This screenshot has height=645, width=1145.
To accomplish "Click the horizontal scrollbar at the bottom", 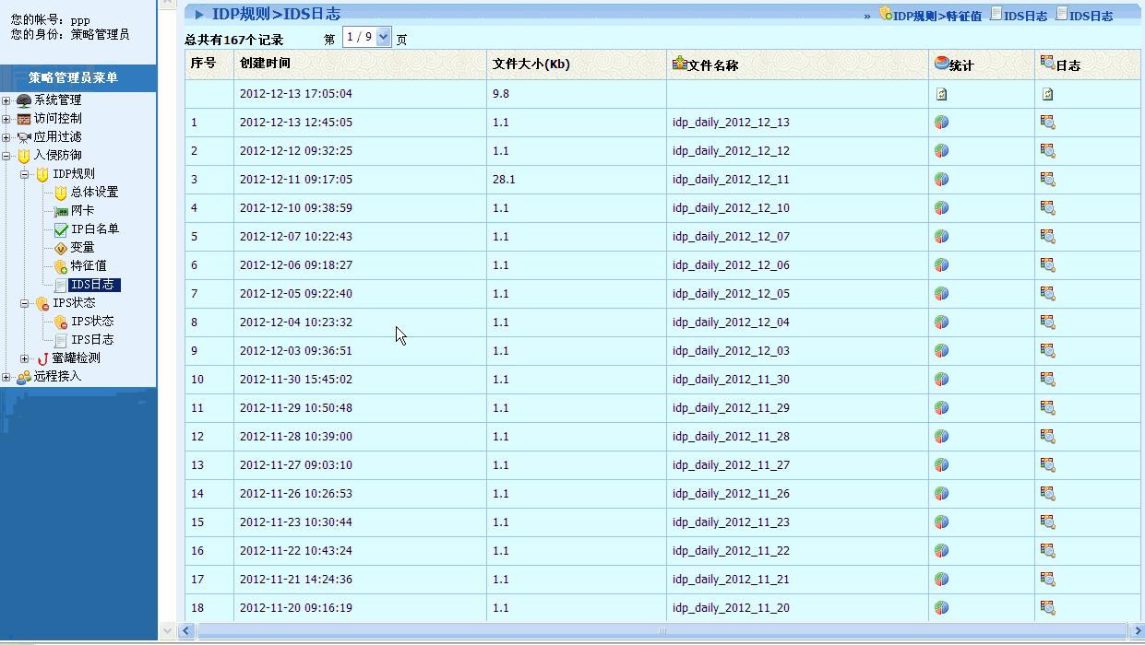I will point(661,631).
